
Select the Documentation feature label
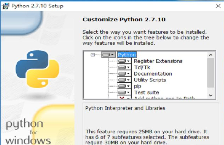[153, 74]
